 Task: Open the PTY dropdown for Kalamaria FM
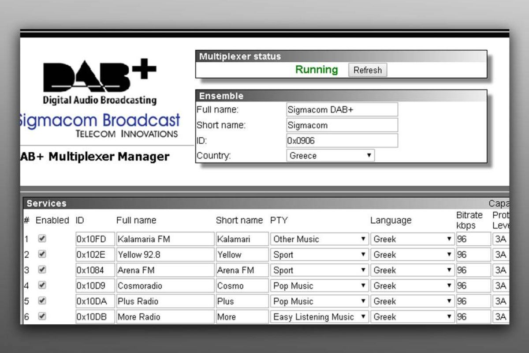click(319, 239)
